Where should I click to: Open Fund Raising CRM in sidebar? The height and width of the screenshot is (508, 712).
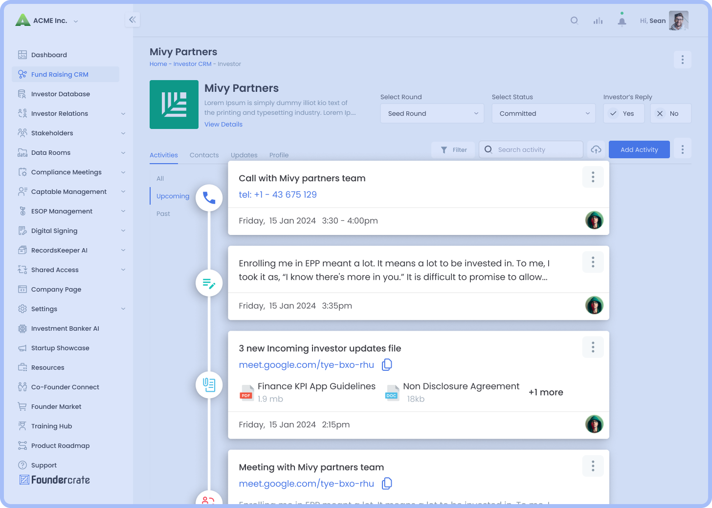[x=66, y=74]
